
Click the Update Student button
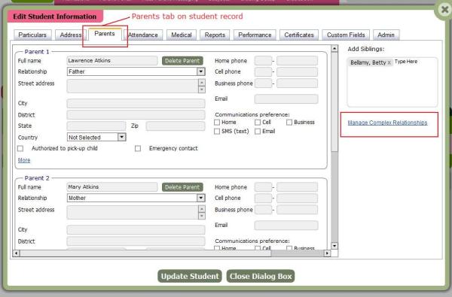190,276
